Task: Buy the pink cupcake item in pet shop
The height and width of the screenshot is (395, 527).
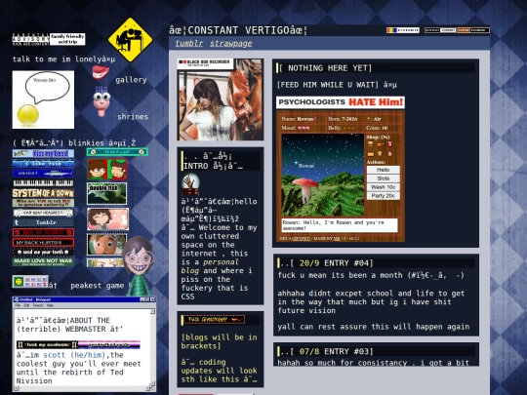Action: click(389, 153)
